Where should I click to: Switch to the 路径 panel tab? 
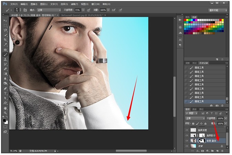point(201,109)
